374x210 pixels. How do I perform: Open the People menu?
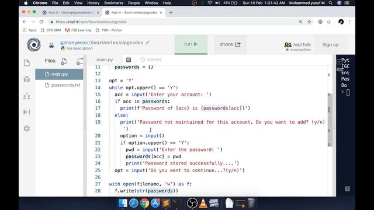click(134, 3)
